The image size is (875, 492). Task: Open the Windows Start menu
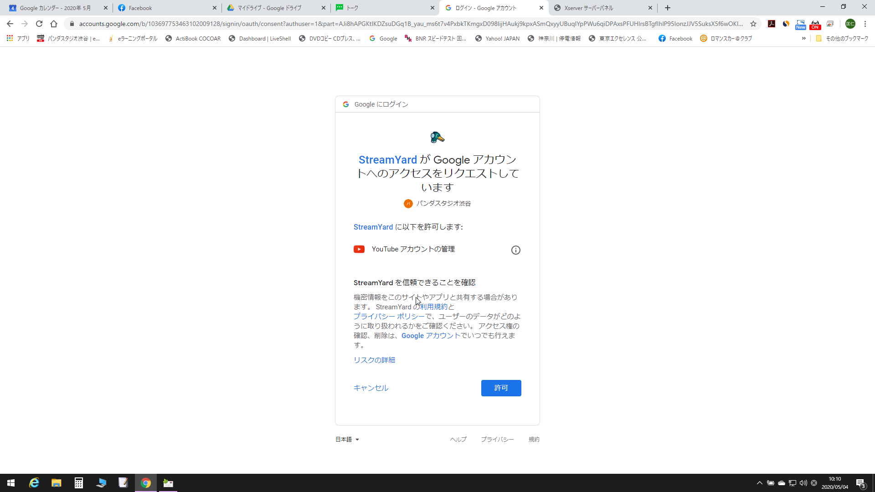[x=11, y=483]
